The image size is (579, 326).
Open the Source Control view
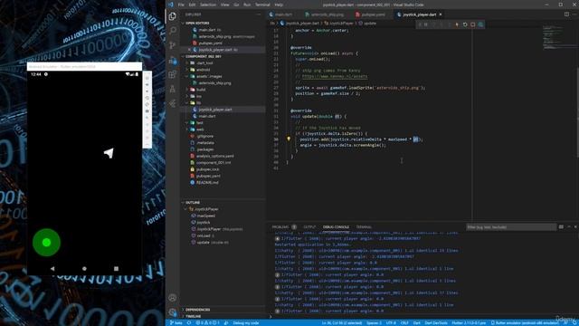(173, 45)
